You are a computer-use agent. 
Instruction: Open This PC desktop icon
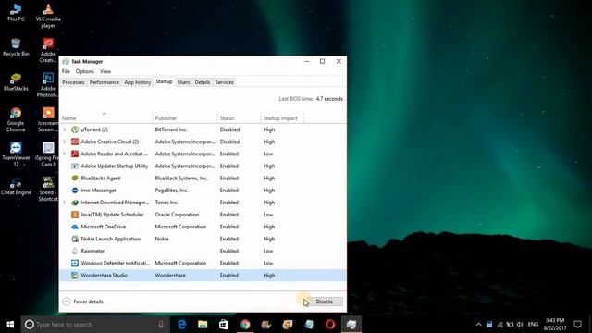point(16,12)
